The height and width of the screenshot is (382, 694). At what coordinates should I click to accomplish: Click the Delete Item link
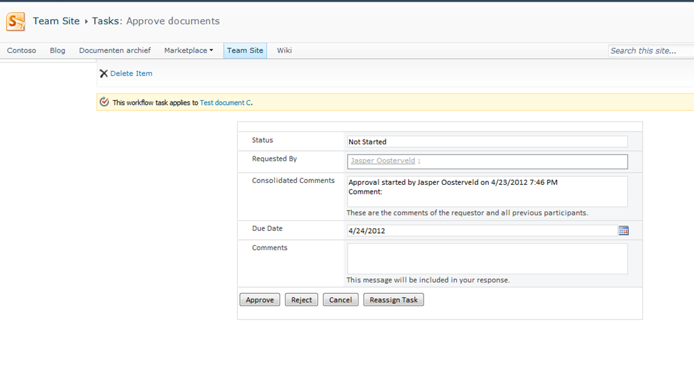coord(131,73)
